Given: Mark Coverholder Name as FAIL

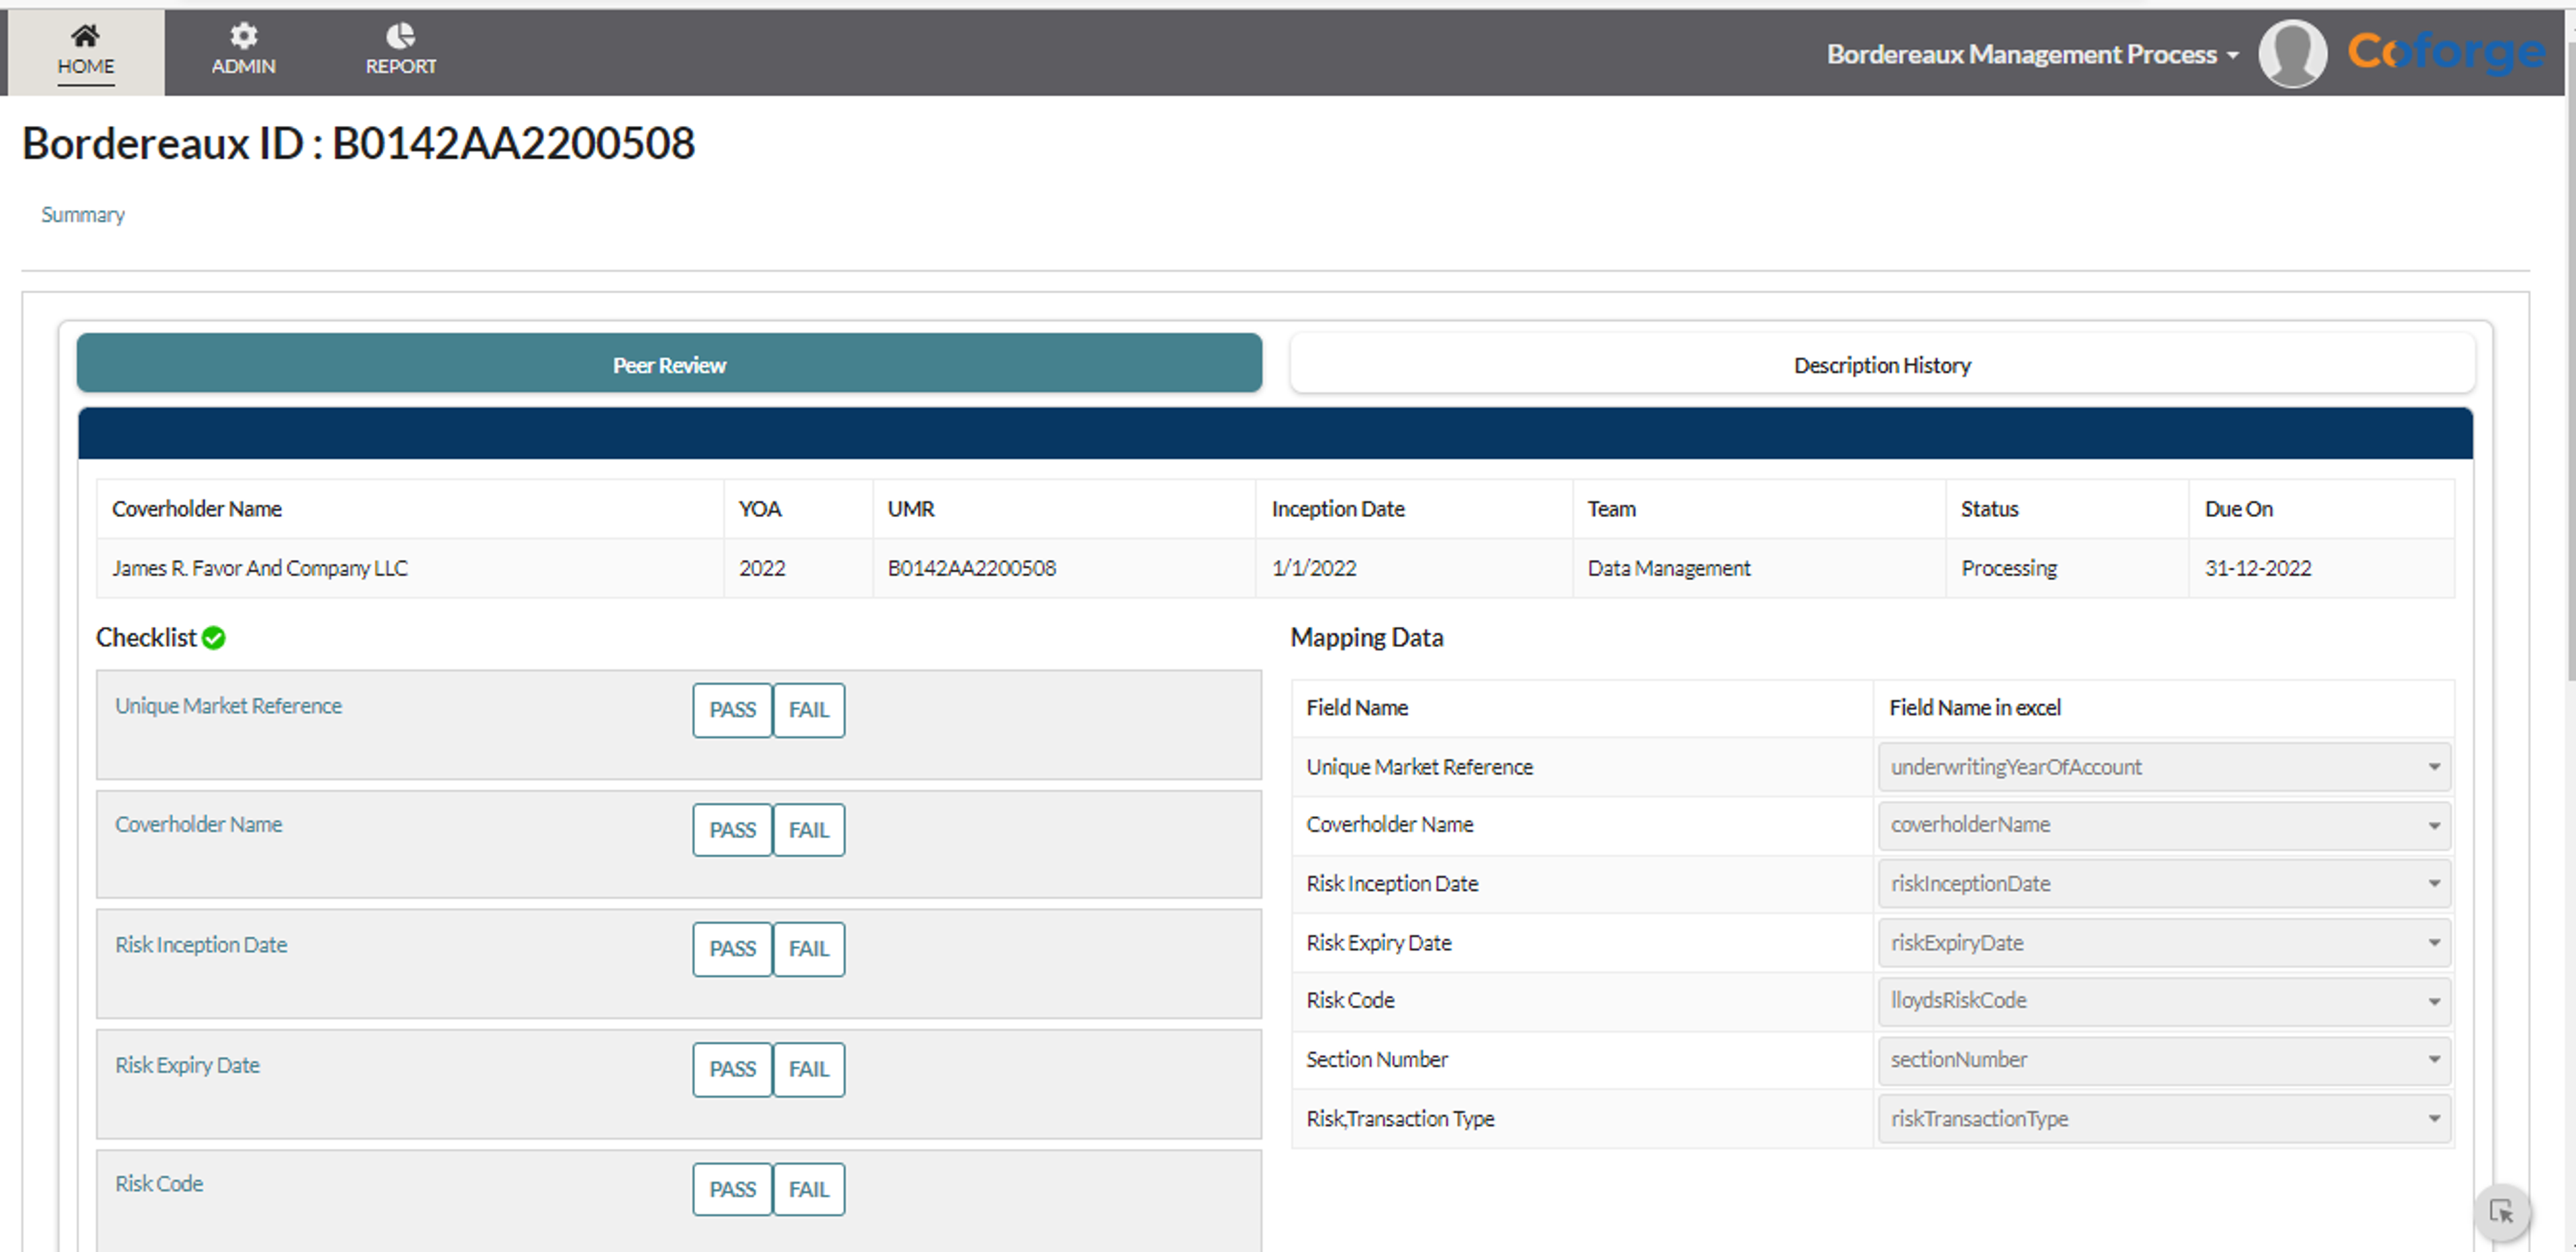Looking at the screenshot, I should [808, 830].
